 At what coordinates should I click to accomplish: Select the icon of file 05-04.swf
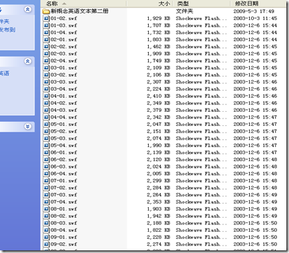[46, 146]
